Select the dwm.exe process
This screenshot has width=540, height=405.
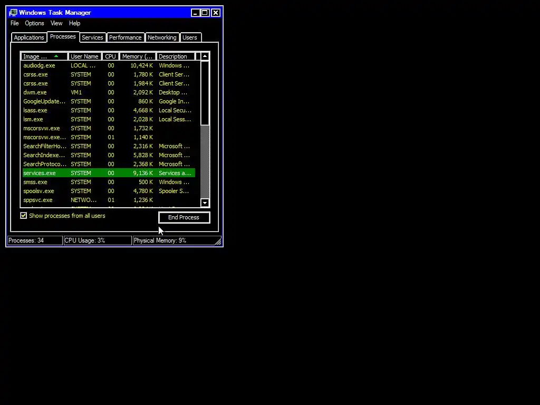tap(109, 92)
